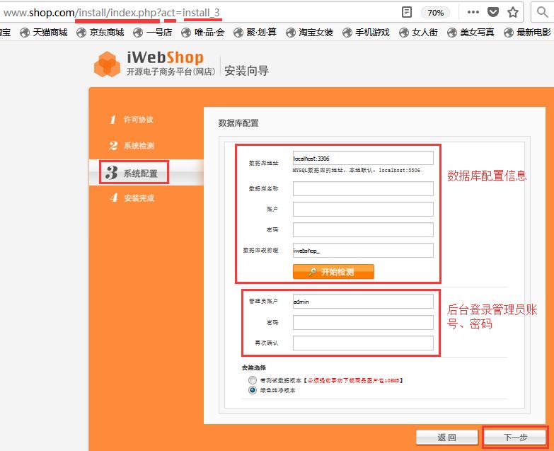Focus the database name field
The height and width of the screenshot is (451, 554).
(x=363, y=189)
